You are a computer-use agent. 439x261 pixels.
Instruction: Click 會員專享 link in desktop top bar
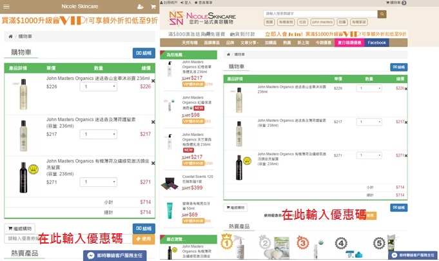pyautogui.click(x=204, y=3)
